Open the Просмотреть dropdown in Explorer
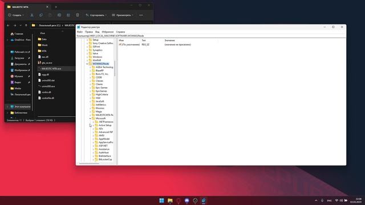The image size is (365, 205). 123,15
